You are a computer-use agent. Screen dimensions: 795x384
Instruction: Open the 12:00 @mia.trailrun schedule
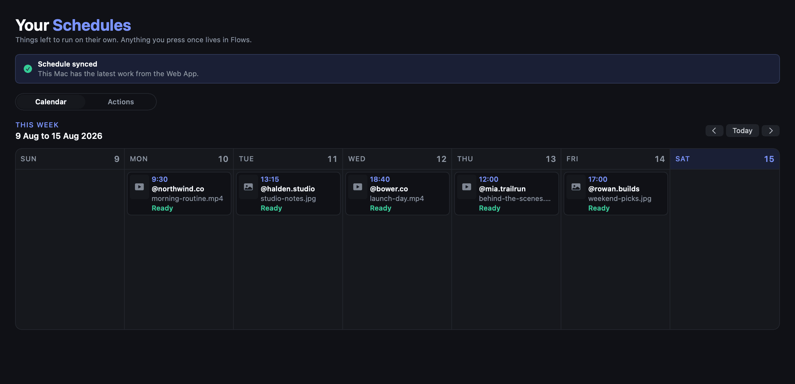(x=506, y=194)
